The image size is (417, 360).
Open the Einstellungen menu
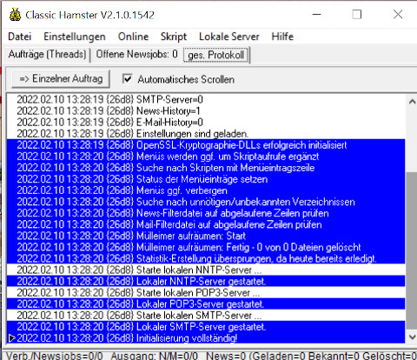(x=75, y=37)
